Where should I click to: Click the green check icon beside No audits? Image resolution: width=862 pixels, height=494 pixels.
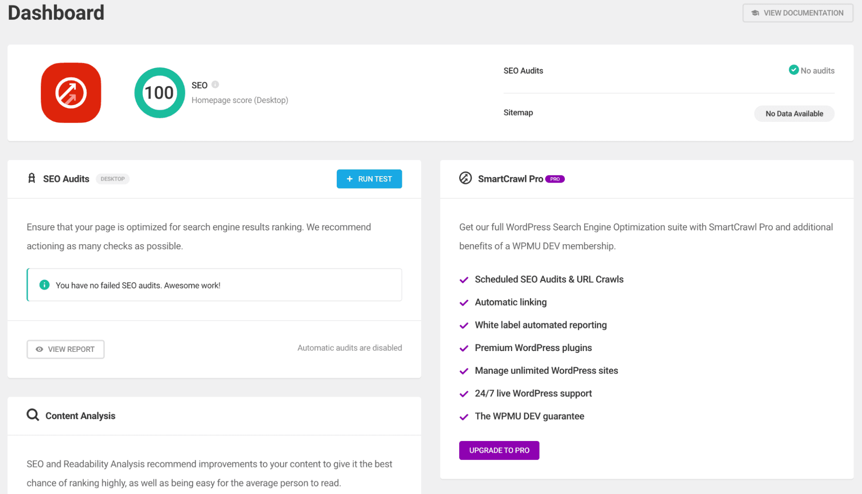(793, 70)
